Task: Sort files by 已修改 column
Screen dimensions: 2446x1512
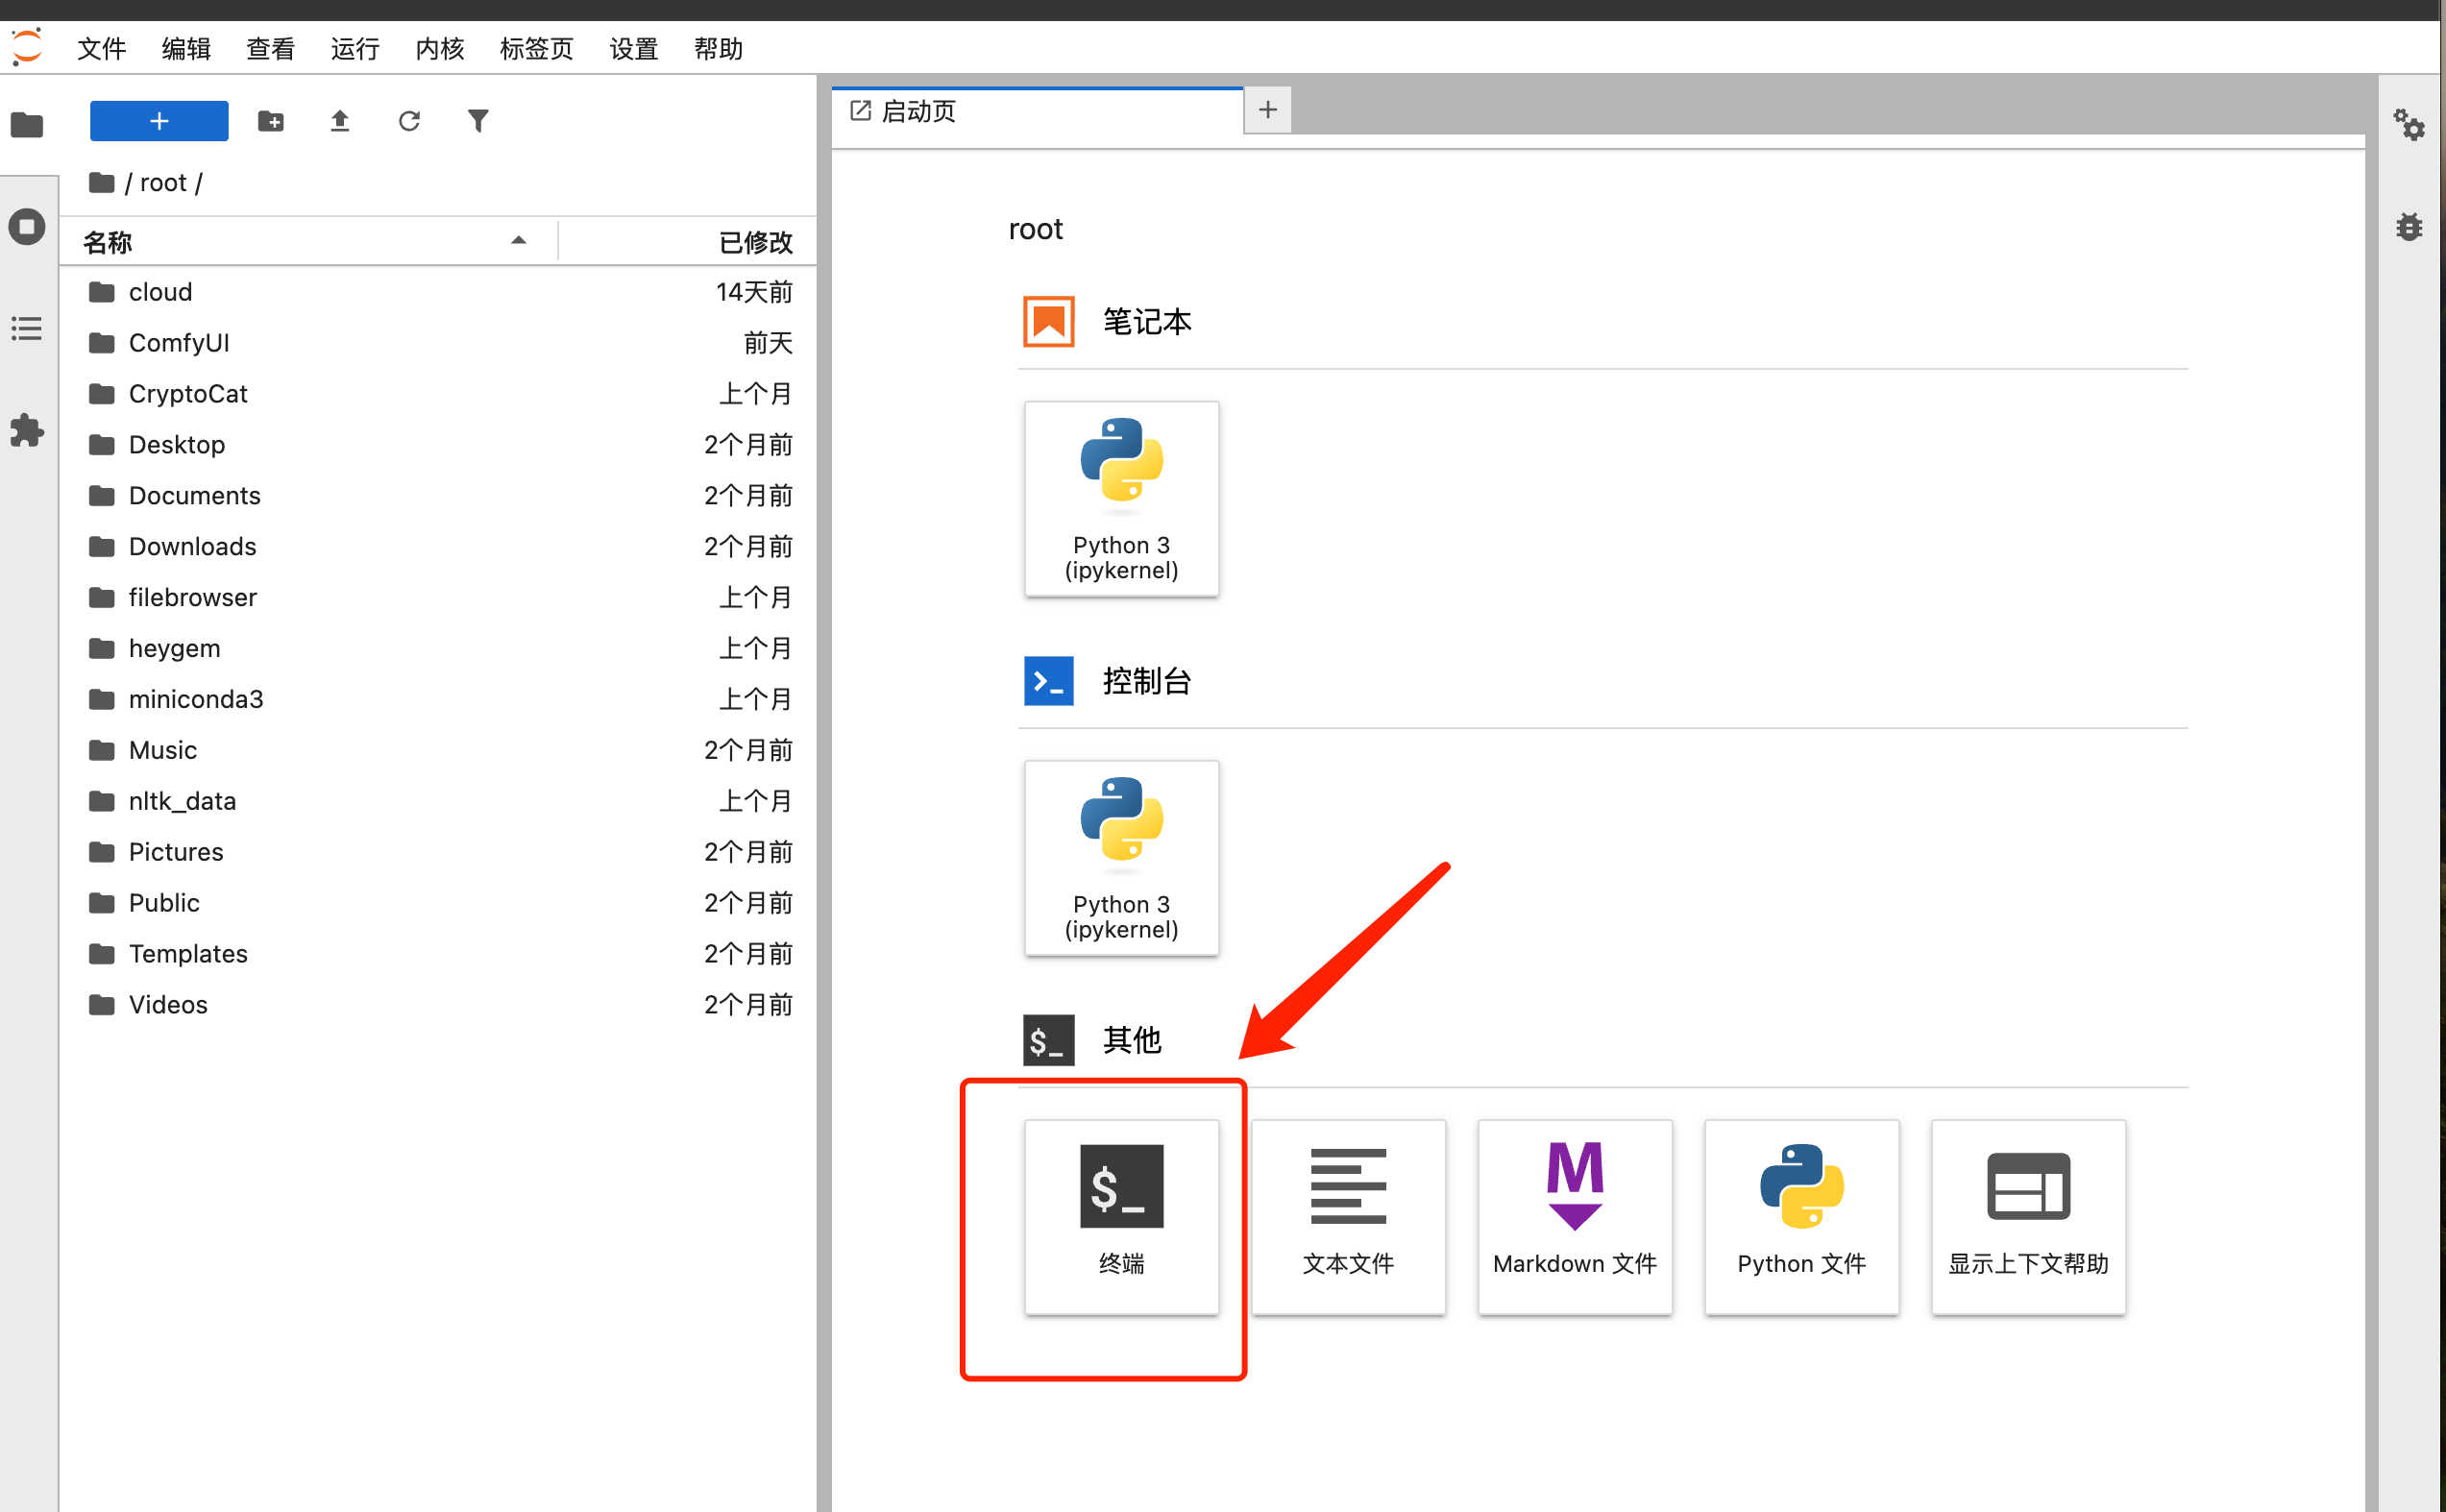Action: point(754,242)
